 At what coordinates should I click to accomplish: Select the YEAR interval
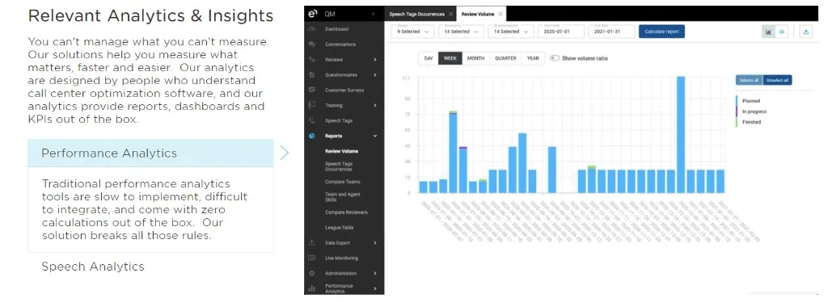[x=533, y=58]
